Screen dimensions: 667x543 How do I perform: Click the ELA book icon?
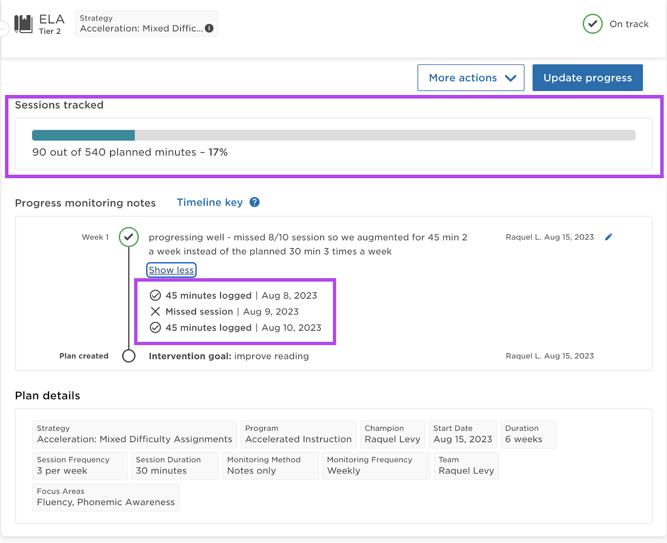23,24
